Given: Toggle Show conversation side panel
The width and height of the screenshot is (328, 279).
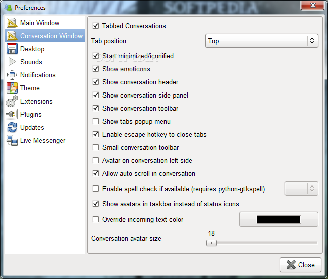Looking at the screenshot, I should click(x=96, y=95).
